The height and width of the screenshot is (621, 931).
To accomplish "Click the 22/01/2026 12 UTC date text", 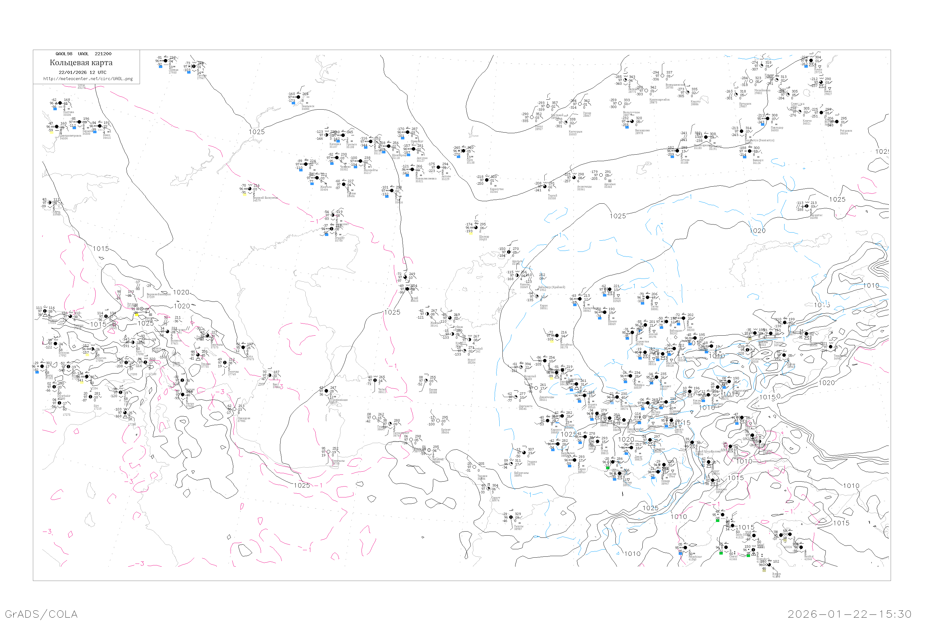I will (x=82, y=72).
